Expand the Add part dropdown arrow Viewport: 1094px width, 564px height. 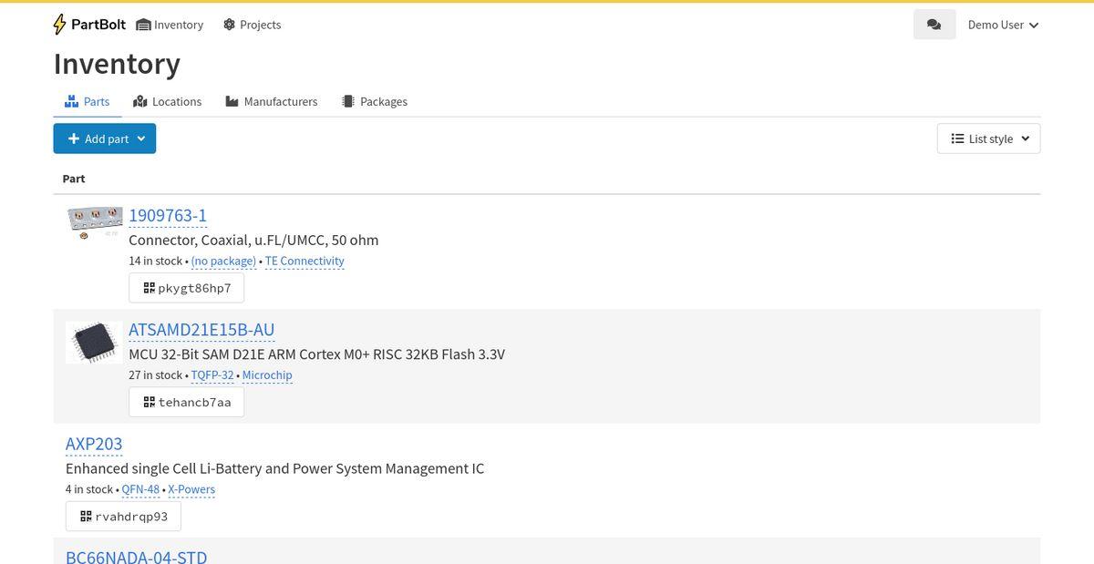141,138
